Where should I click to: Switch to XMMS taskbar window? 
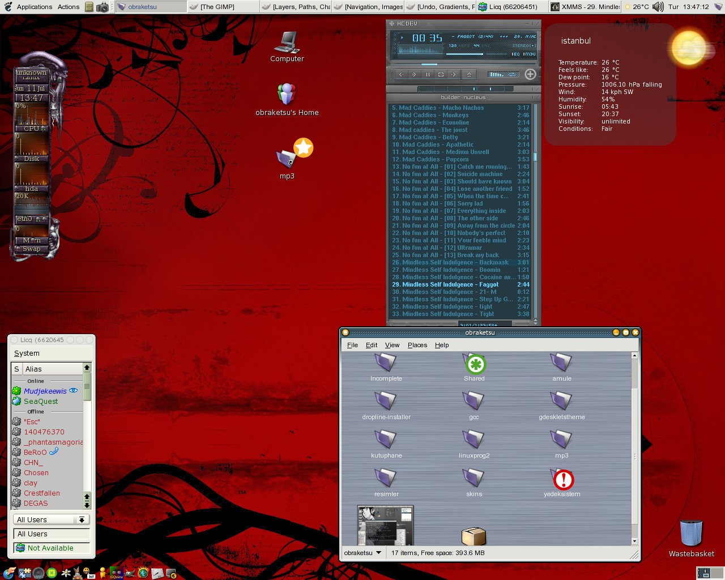tap(585, 7)
